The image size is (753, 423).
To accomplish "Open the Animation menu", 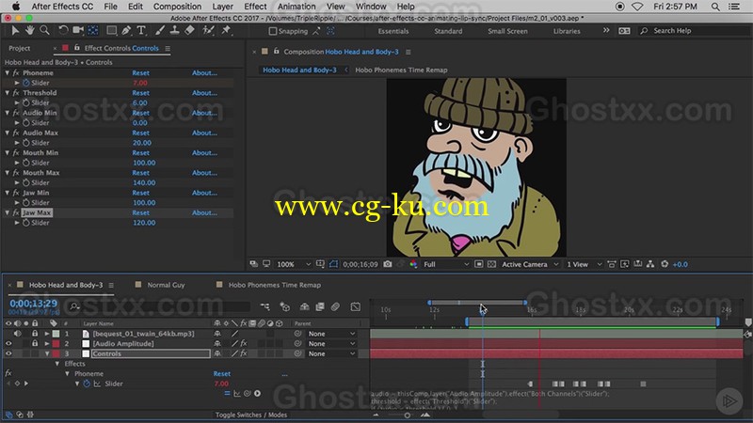I will (296, 7).
